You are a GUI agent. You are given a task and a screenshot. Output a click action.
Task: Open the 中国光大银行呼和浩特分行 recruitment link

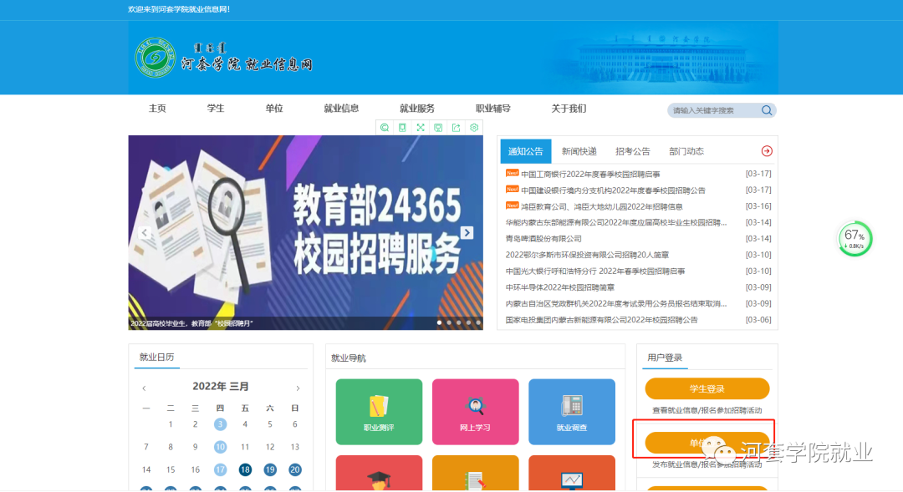pos(595,271)
